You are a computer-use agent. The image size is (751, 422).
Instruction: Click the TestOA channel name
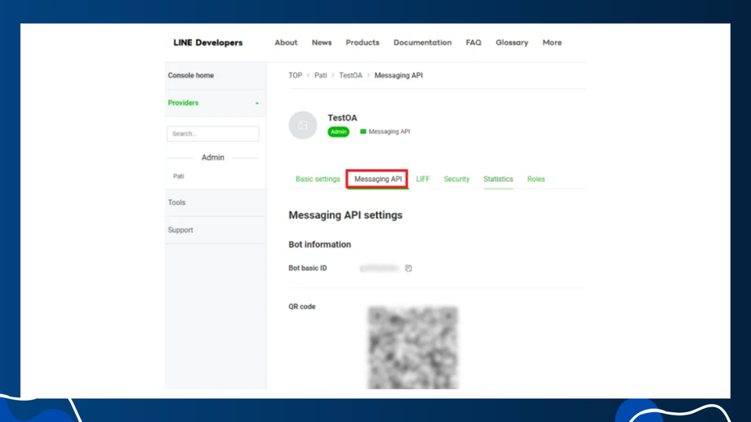pos(343,118)
